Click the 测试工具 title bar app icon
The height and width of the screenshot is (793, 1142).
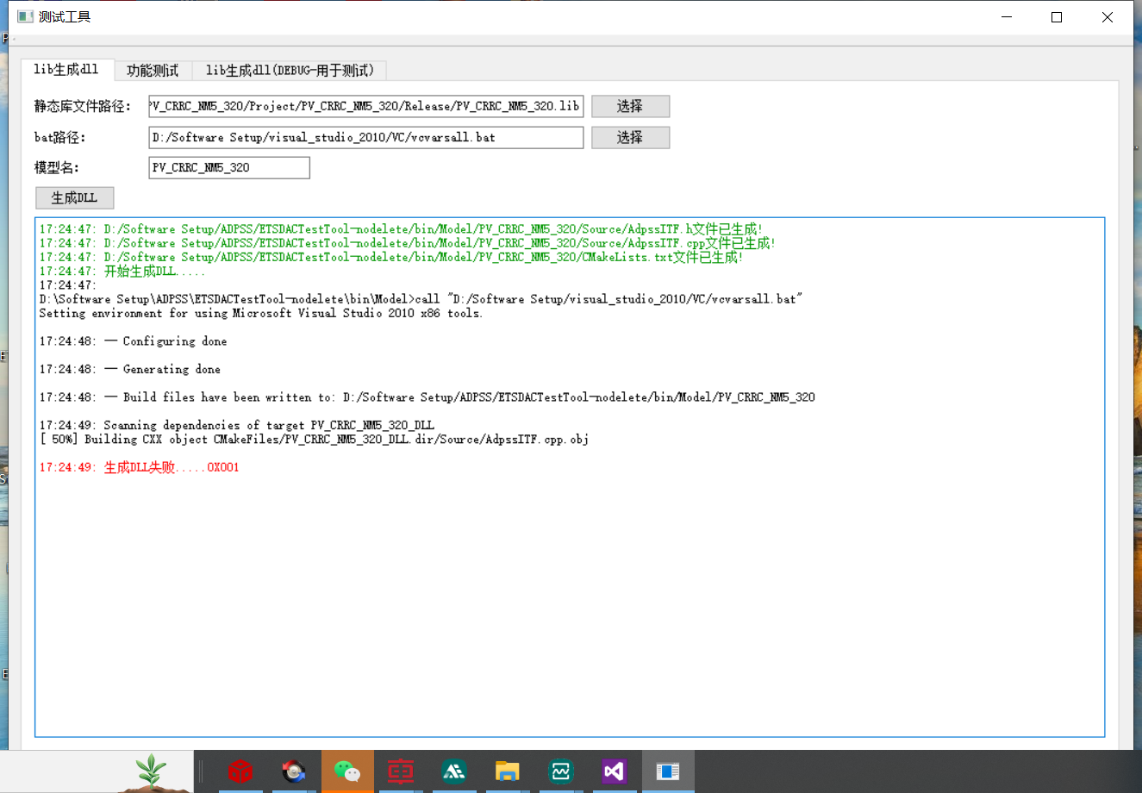[26, 16]
